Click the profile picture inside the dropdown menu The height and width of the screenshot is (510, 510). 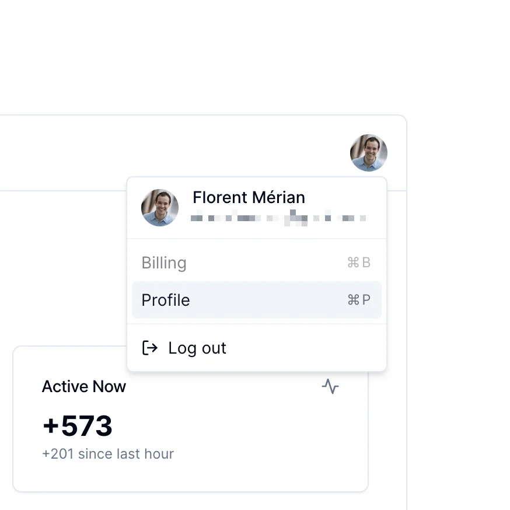pyautogui.click(x=159, y=208)
